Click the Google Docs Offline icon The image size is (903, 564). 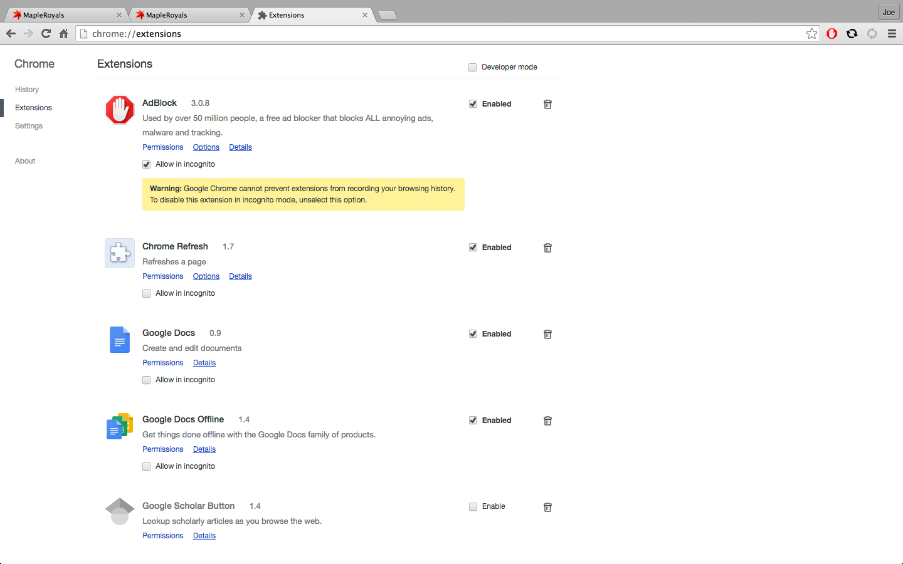[120, 426]
